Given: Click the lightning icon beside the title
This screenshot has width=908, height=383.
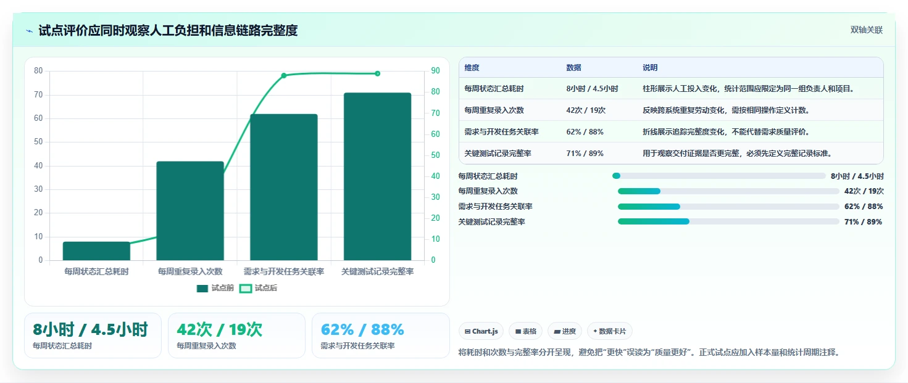Looking at the screenshot, I should [x=30, y=31].
